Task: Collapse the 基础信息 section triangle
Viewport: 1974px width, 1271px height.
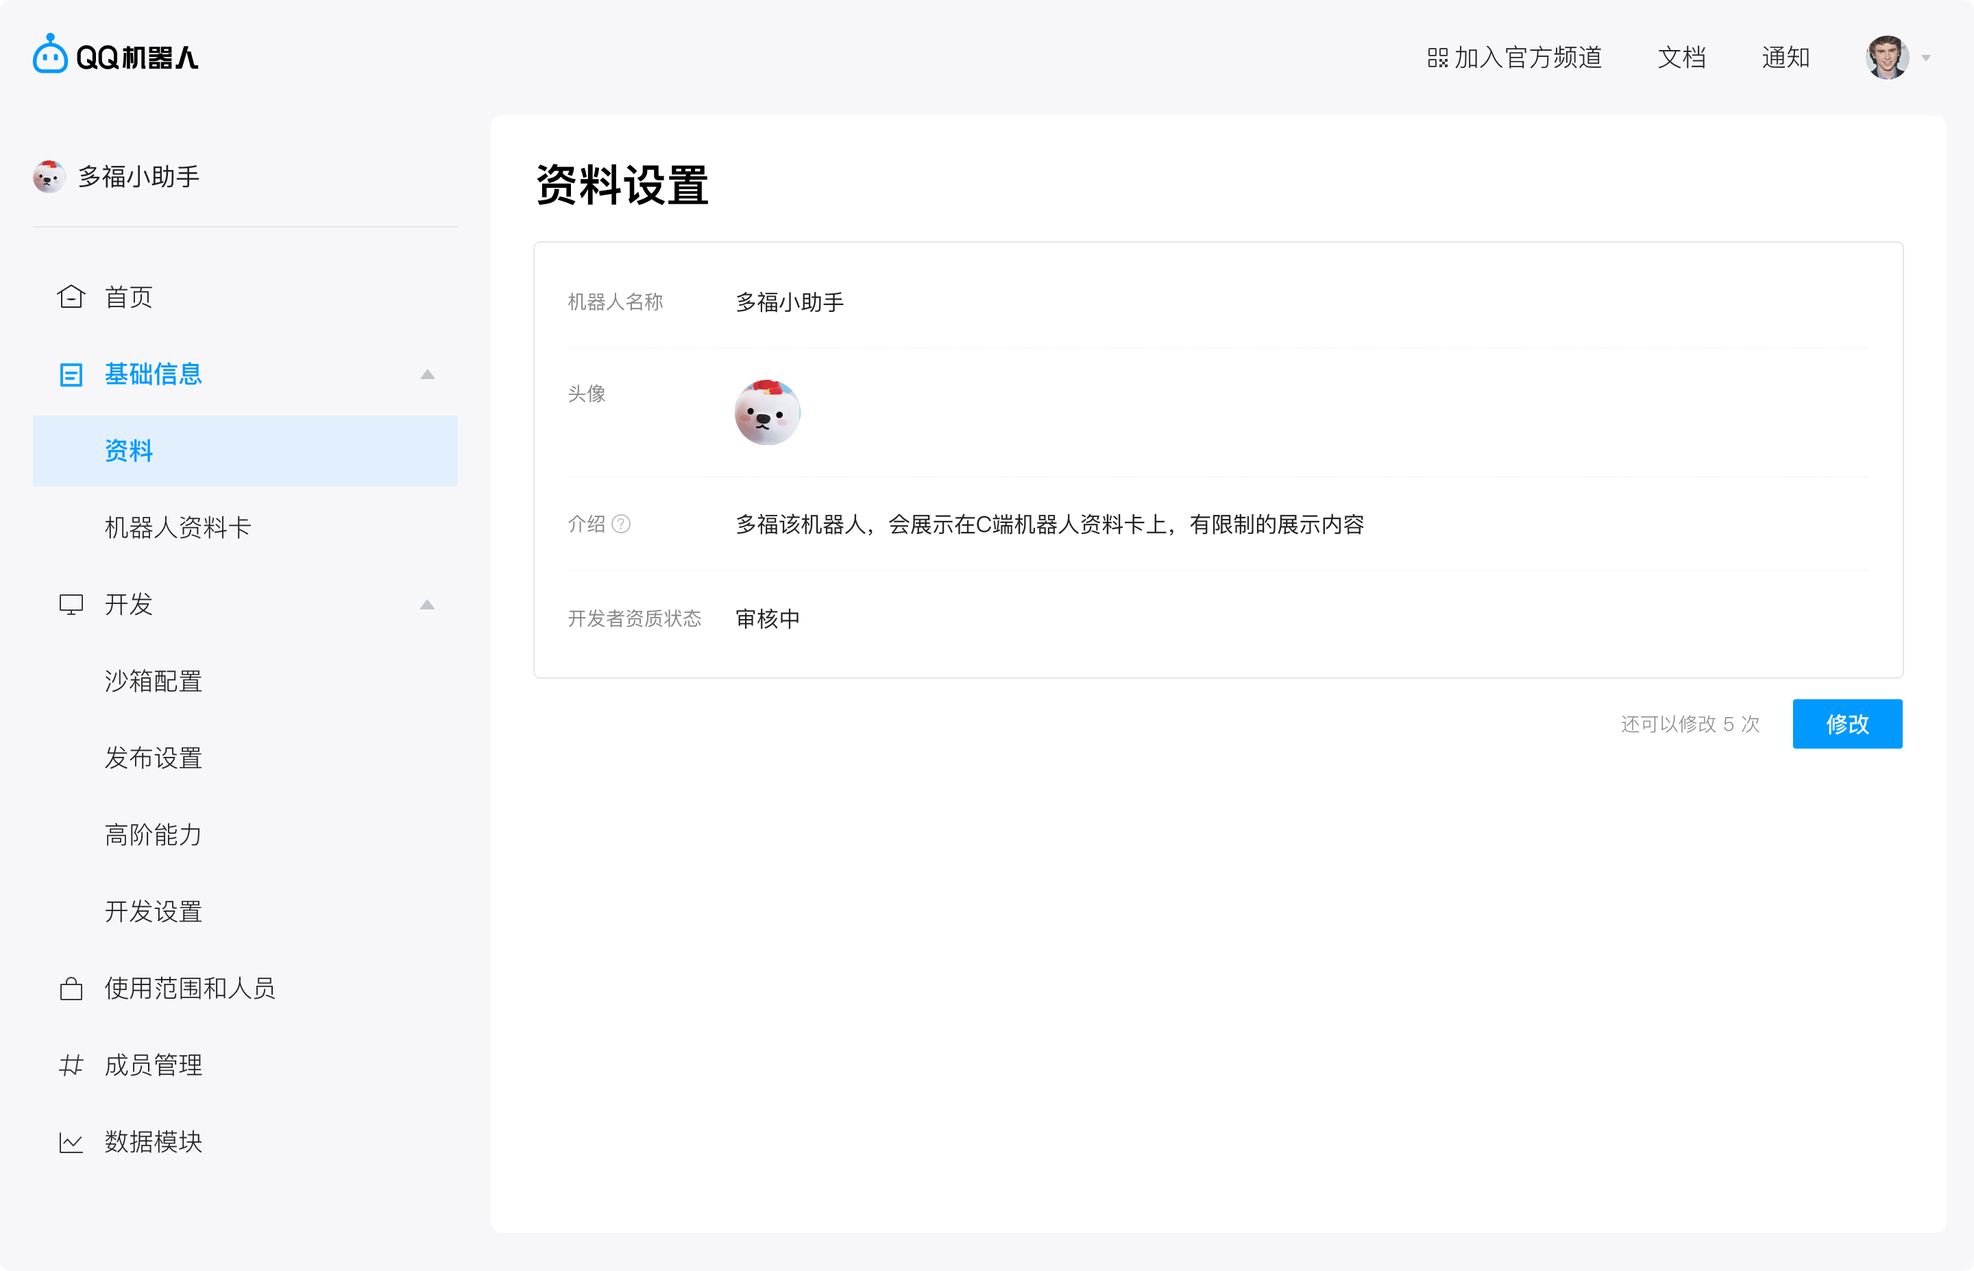Action: click(x=428, y=374)
